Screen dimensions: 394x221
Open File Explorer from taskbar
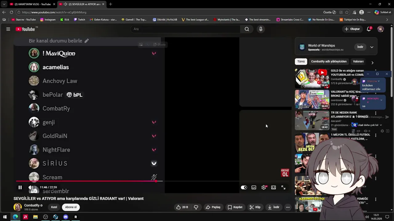click(35, 217)
